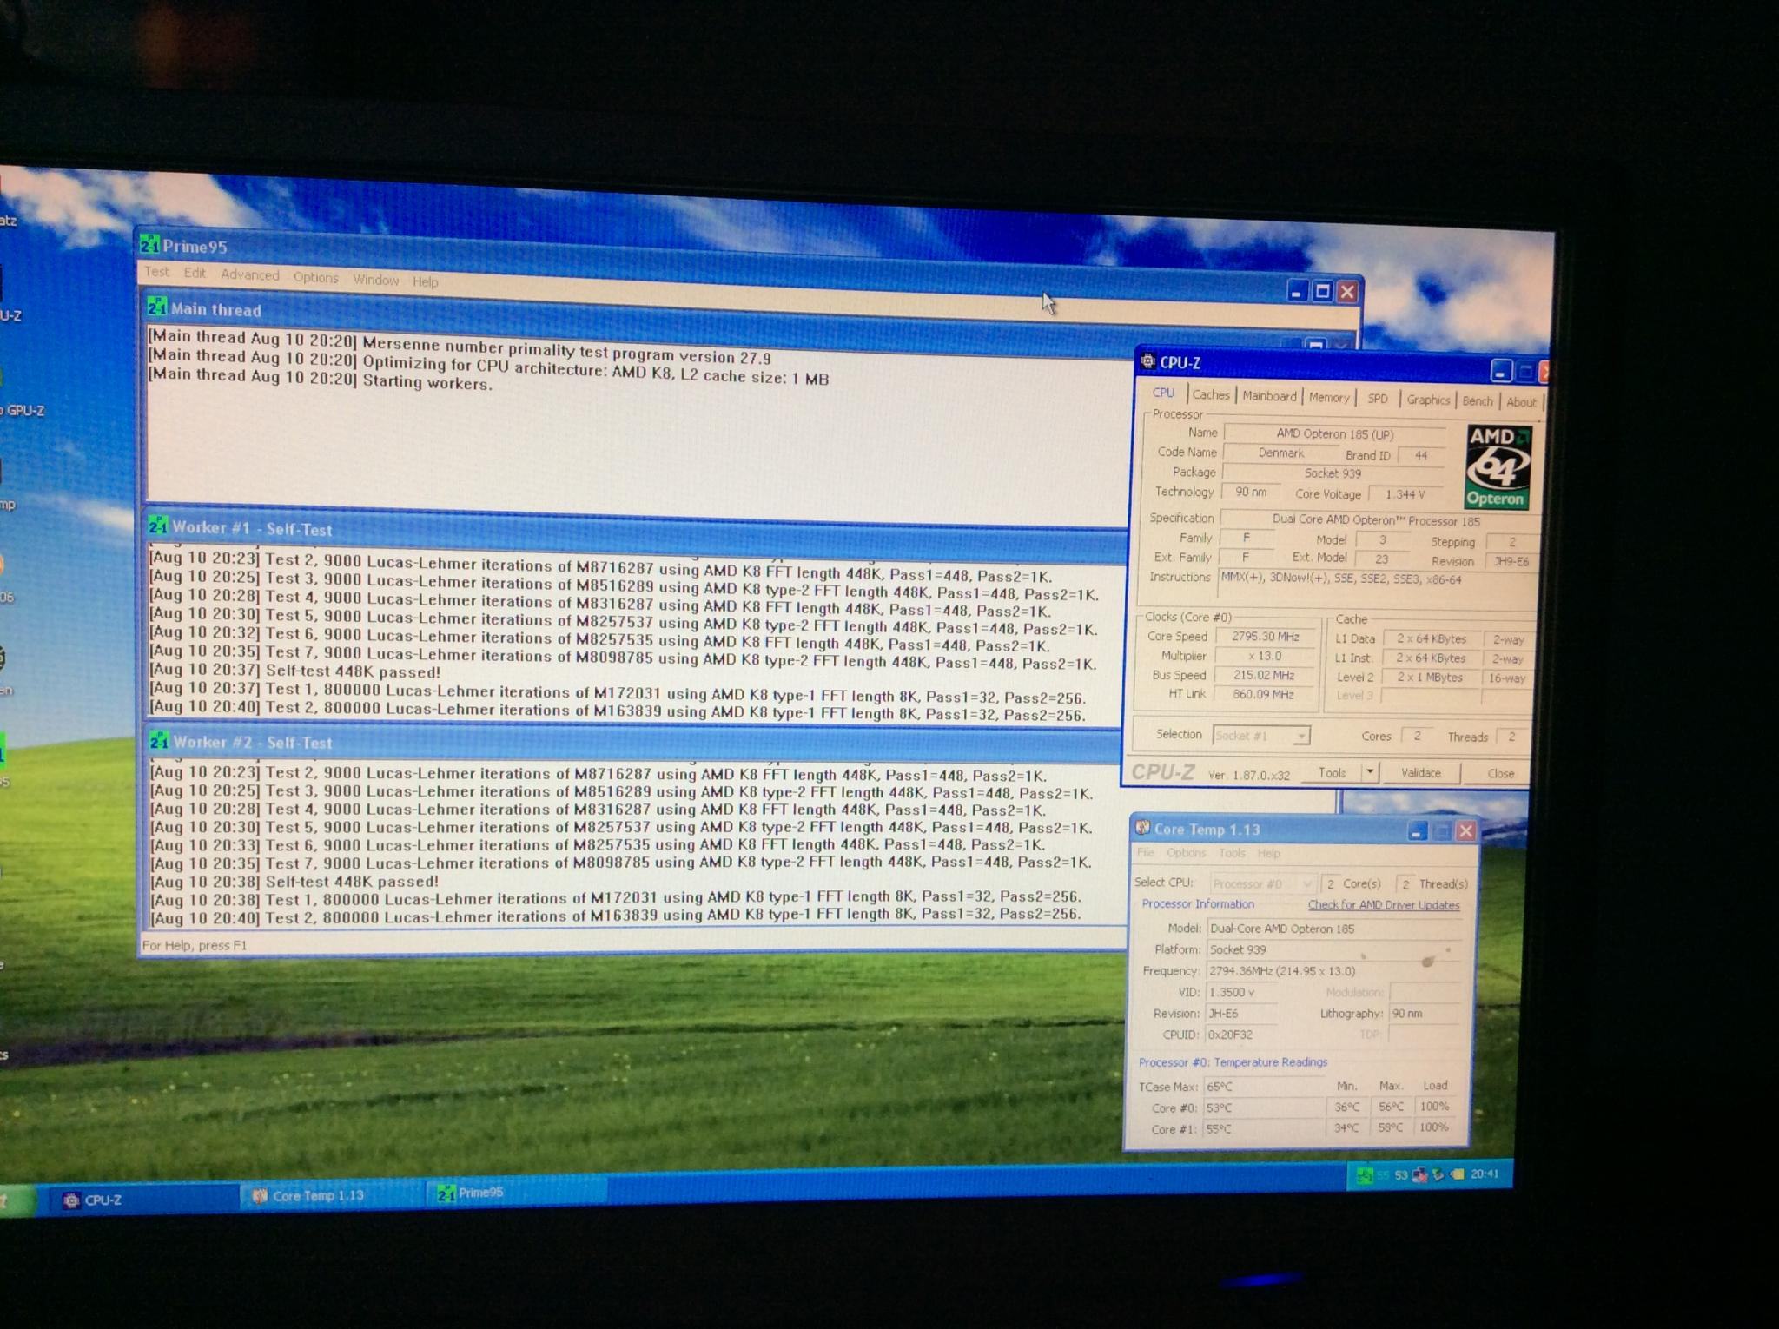Click the Core #0 temperature 53°C field
The image size is (1779, 1329).
pyautogui.click(x=1266, y=1107)
